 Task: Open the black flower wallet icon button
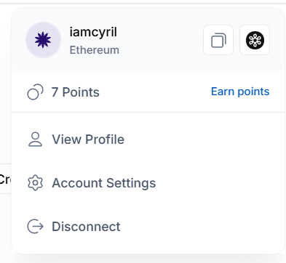click(x=255, y=40)
